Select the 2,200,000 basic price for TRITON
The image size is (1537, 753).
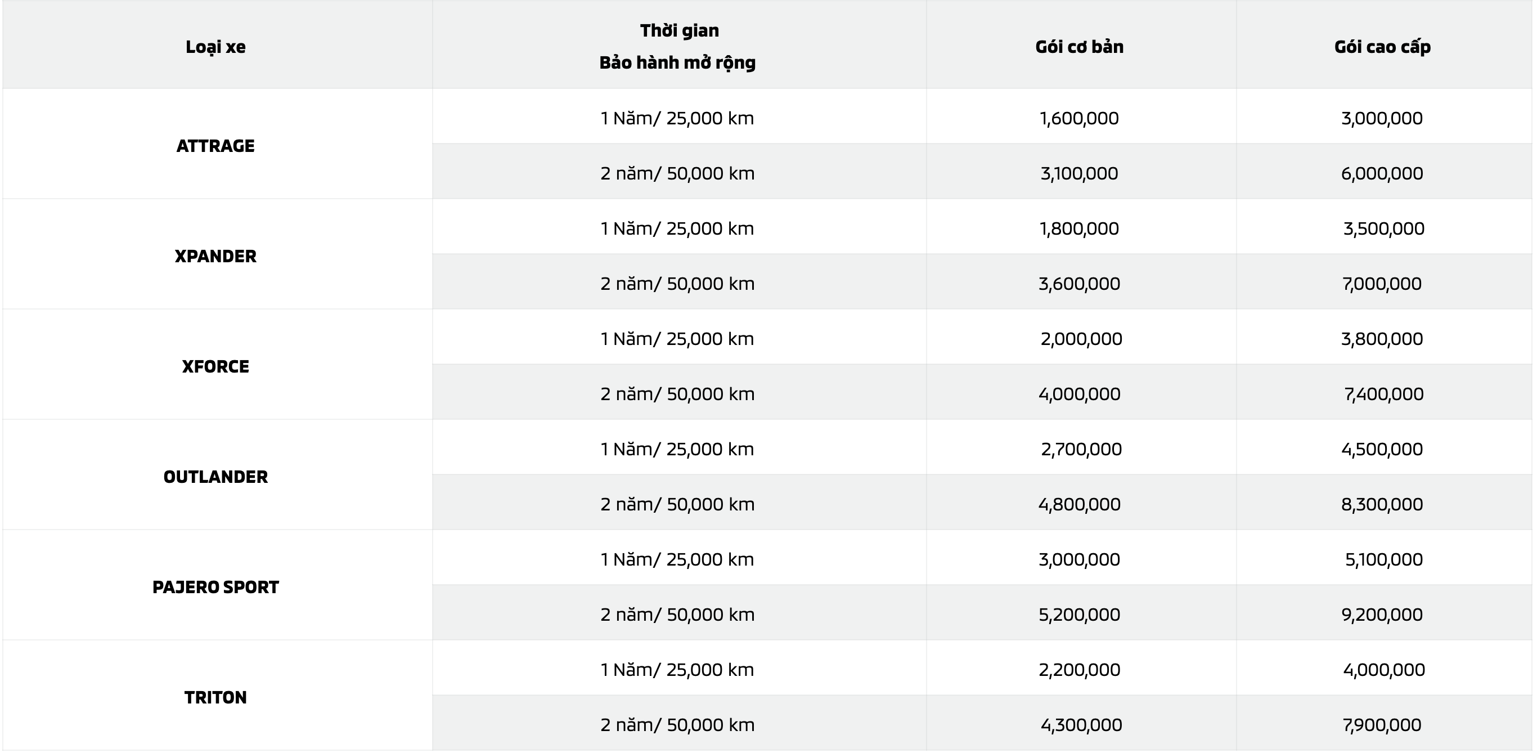pyautogui.click(x=1080, y=670)
